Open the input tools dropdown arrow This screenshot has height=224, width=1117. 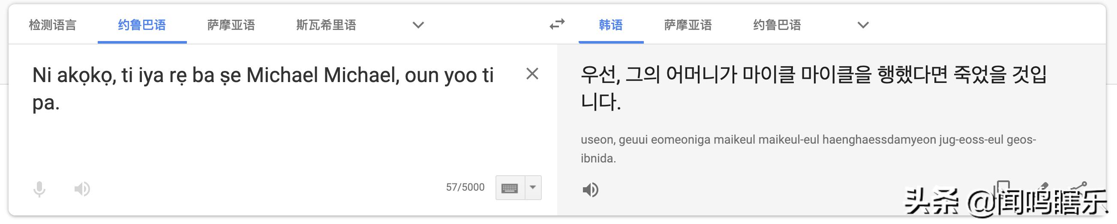pos(533,188)
